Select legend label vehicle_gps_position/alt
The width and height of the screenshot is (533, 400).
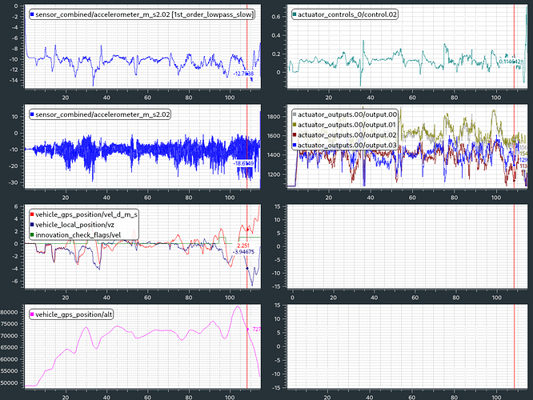coord(74,314)
